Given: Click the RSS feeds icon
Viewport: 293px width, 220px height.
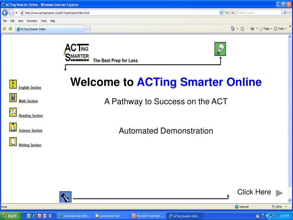Looking at the screenshot, I should pyautogui.click(x=243, y=29).
